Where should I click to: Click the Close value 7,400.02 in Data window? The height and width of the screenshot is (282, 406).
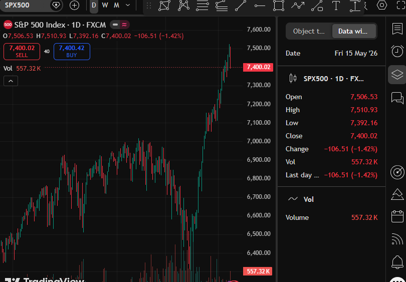coord(364,136)
